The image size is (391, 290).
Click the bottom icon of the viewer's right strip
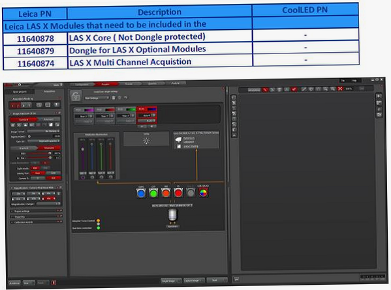(x=379, y=115)
